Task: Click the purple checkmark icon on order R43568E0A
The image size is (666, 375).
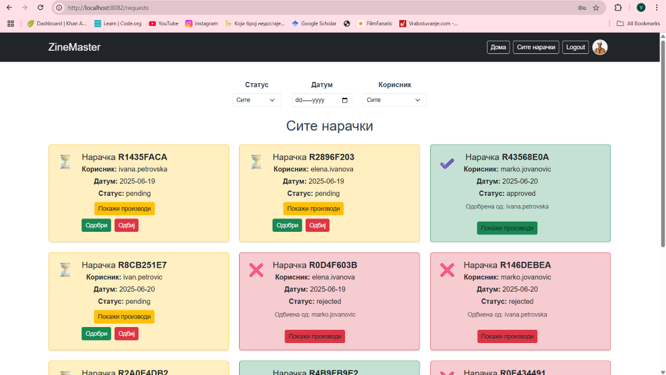Action: pyautogui.click(x=447, y=163)
